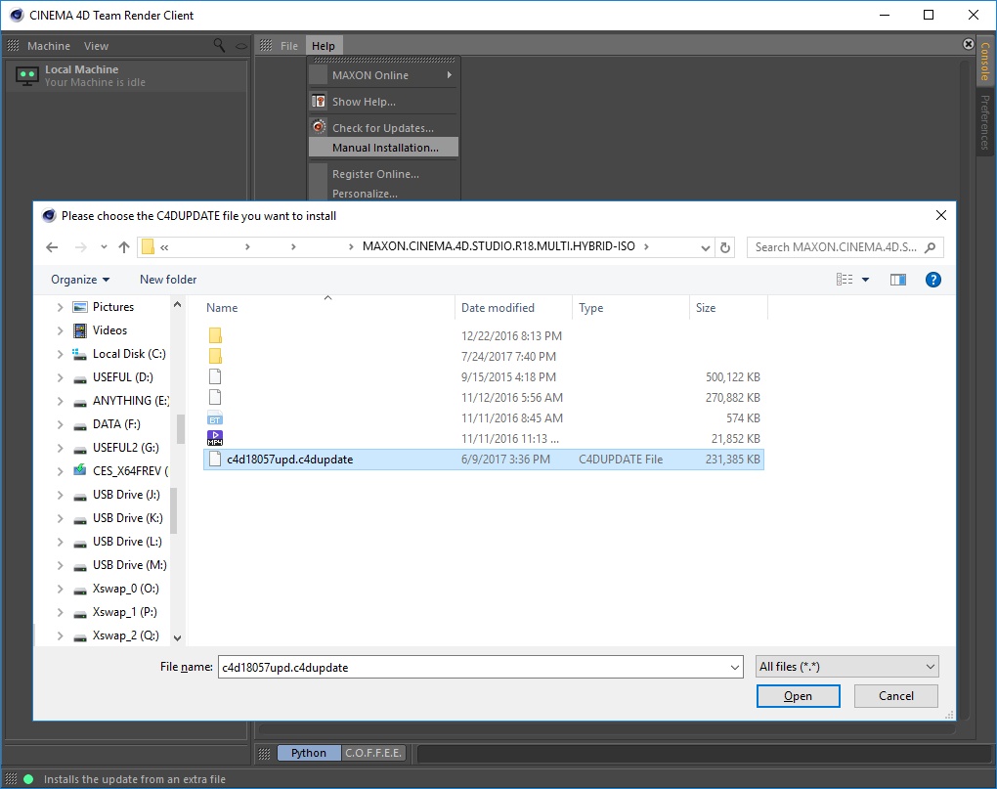Select Xswap_0 (O:) in tree

(126, 589)
